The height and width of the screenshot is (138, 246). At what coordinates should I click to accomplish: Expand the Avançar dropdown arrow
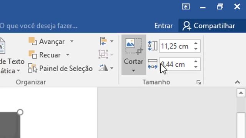(72, 41)
